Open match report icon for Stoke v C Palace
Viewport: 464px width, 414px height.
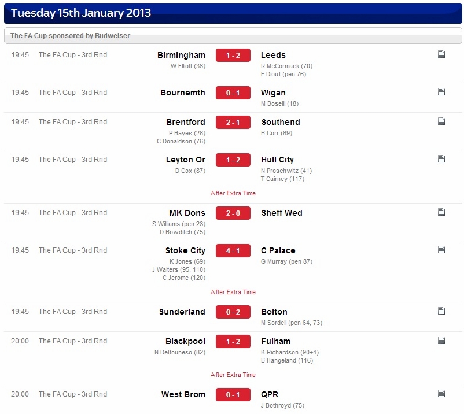pyautogui.click(x=441, y=250)
